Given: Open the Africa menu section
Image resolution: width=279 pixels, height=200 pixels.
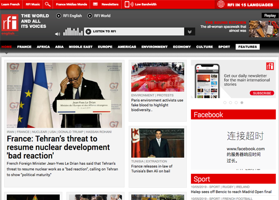Looking at the screenshot, I should point(43,47).
